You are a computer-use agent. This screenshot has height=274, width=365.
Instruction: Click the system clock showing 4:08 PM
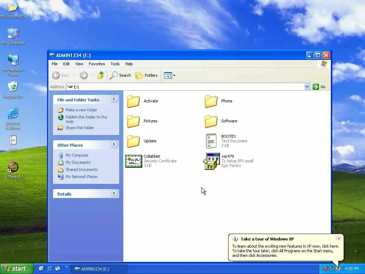click(351, 269)
